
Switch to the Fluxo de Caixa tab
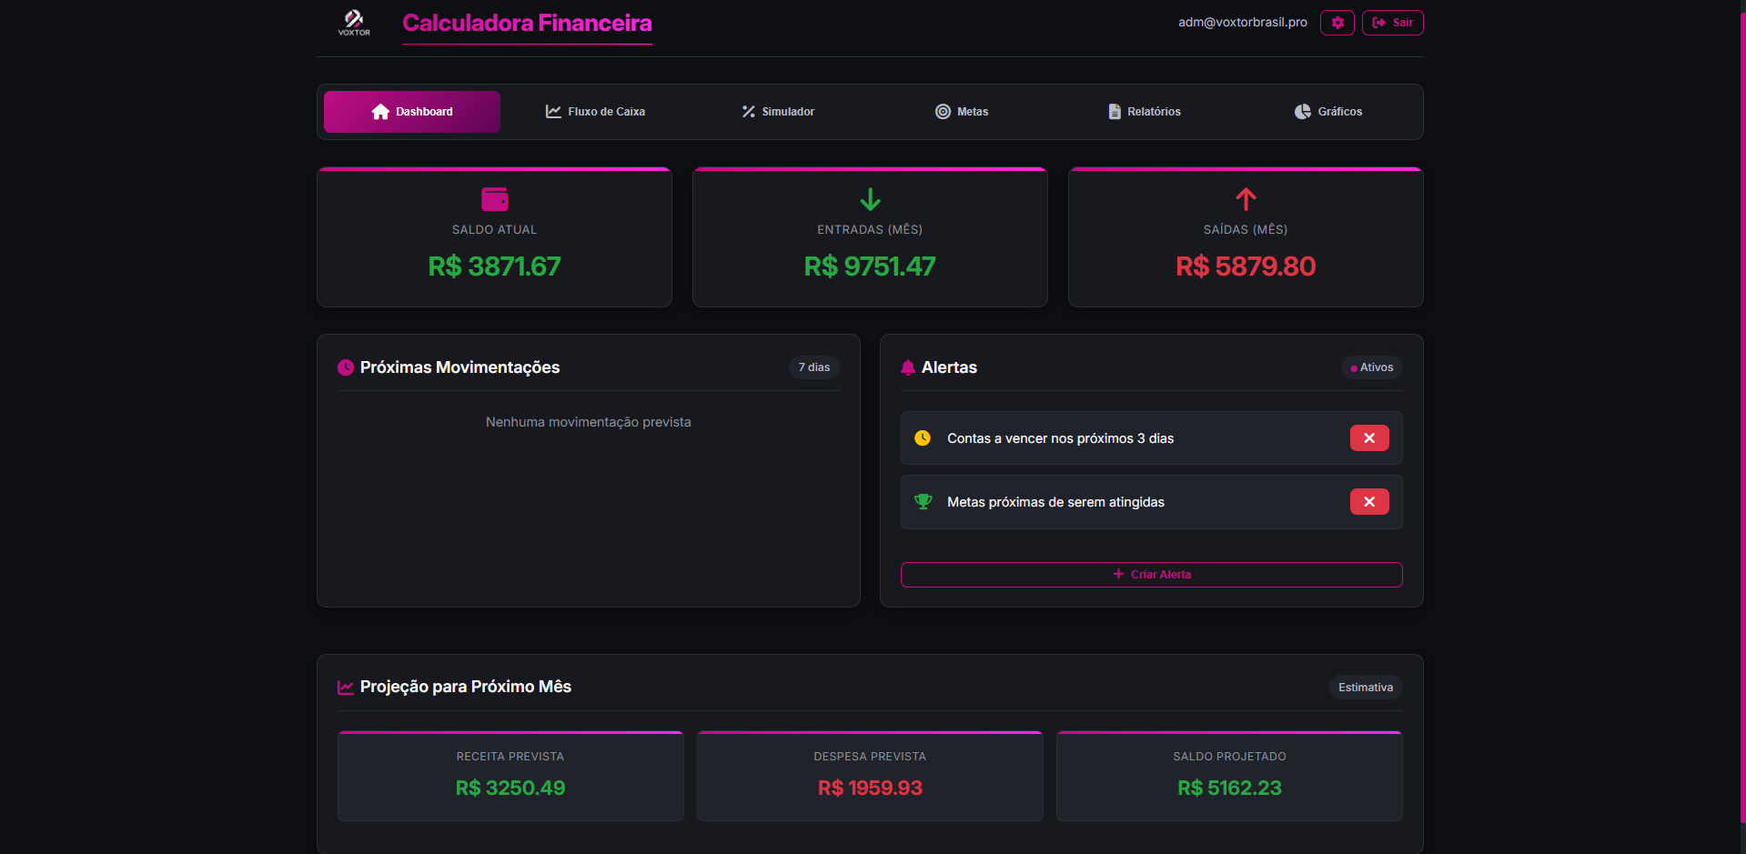click(x=595, y=111)
